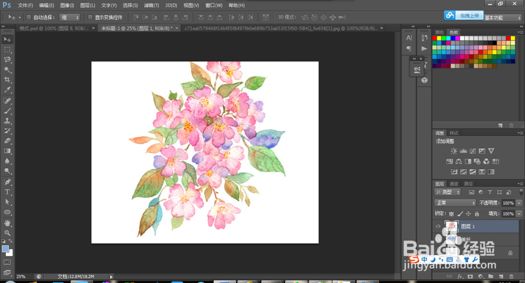The width and height of the screenshot is (525, 283).
Task: Select the Hand tool
Action: 7,223
